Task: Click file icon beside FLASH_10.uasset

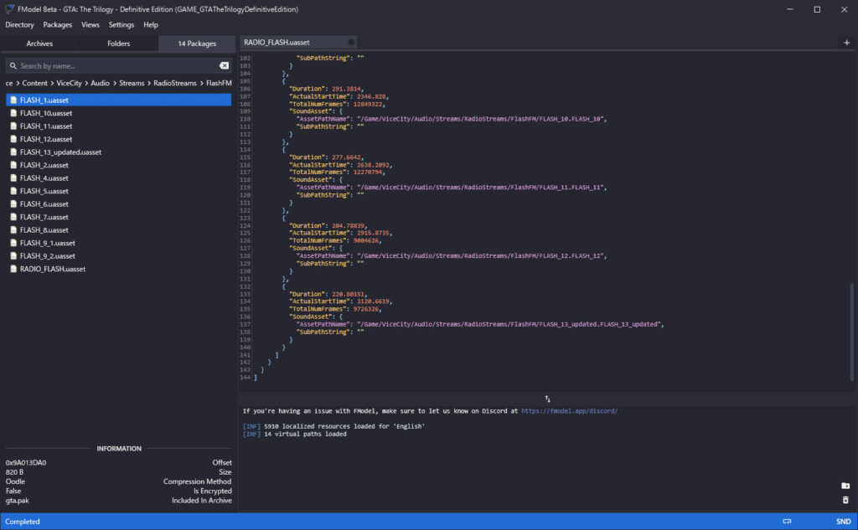Action: point(13,113)
